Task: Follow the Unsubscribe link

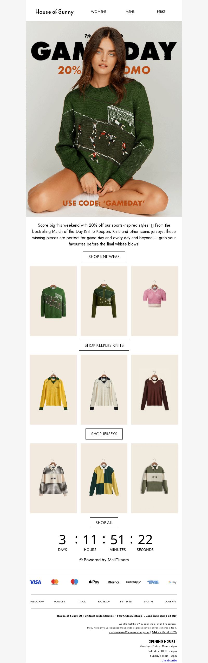Action: [169, 660]
